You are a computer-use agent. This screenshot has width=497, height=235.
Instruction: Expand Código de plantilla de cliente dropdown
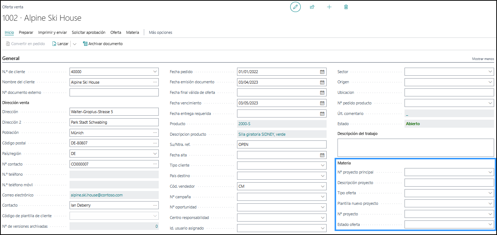pos(155,216)
